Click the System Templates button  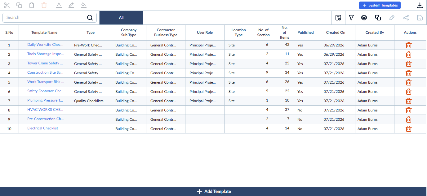(x=380, y=5)
